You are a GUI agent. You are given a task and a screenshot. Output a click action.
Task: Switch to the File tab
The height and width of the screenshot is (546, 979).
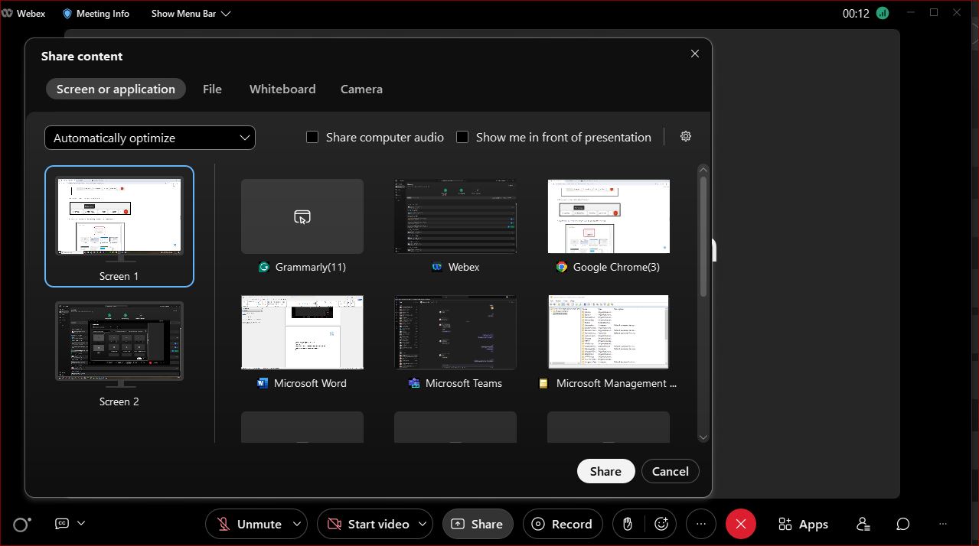pyautogui.click(x=212, y=89)
